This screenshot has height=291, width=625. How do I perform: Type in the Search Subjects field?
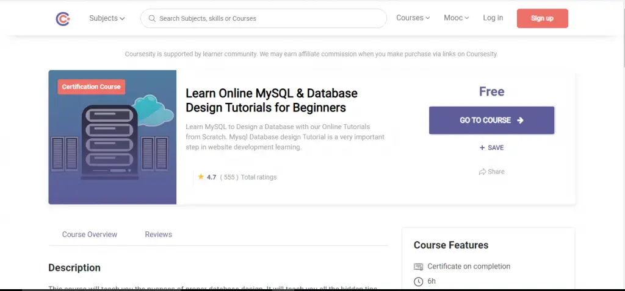click(269, 18)
